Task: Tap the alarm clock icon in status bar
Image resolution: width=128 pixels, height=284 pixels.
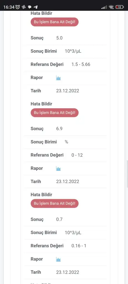Action: coord(18,7)
